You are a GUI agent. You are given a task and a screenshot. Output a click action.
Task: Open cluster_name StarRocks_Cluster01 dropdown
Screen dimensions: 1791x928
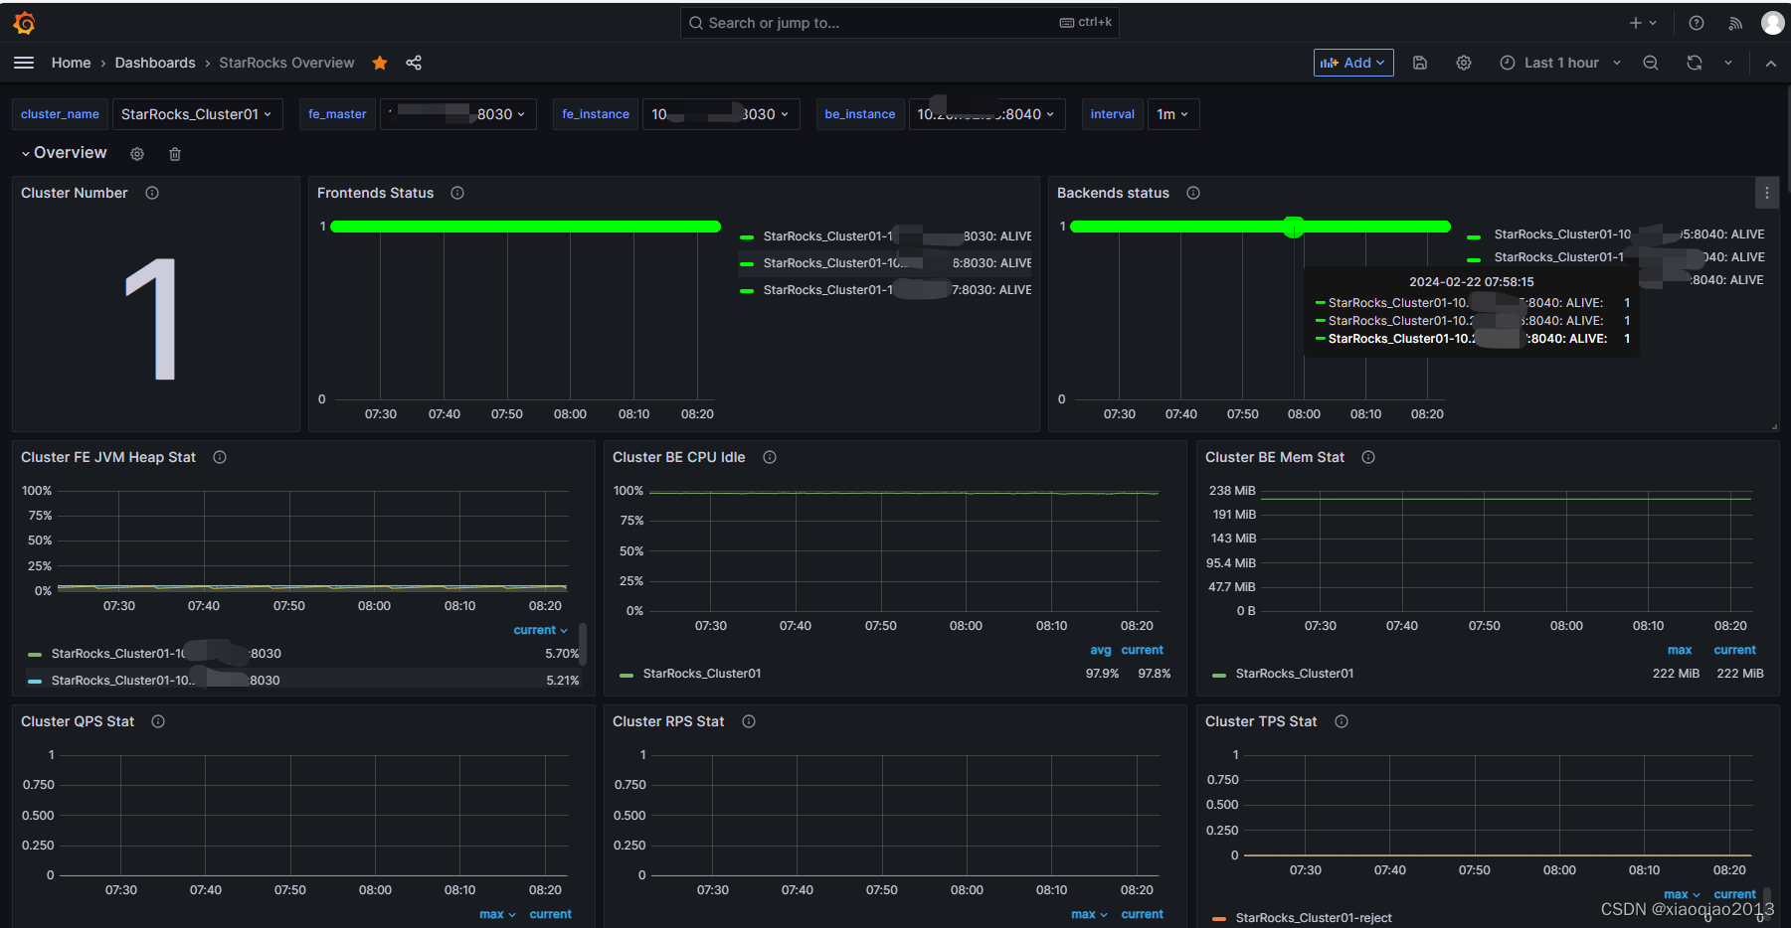point(197,114)
